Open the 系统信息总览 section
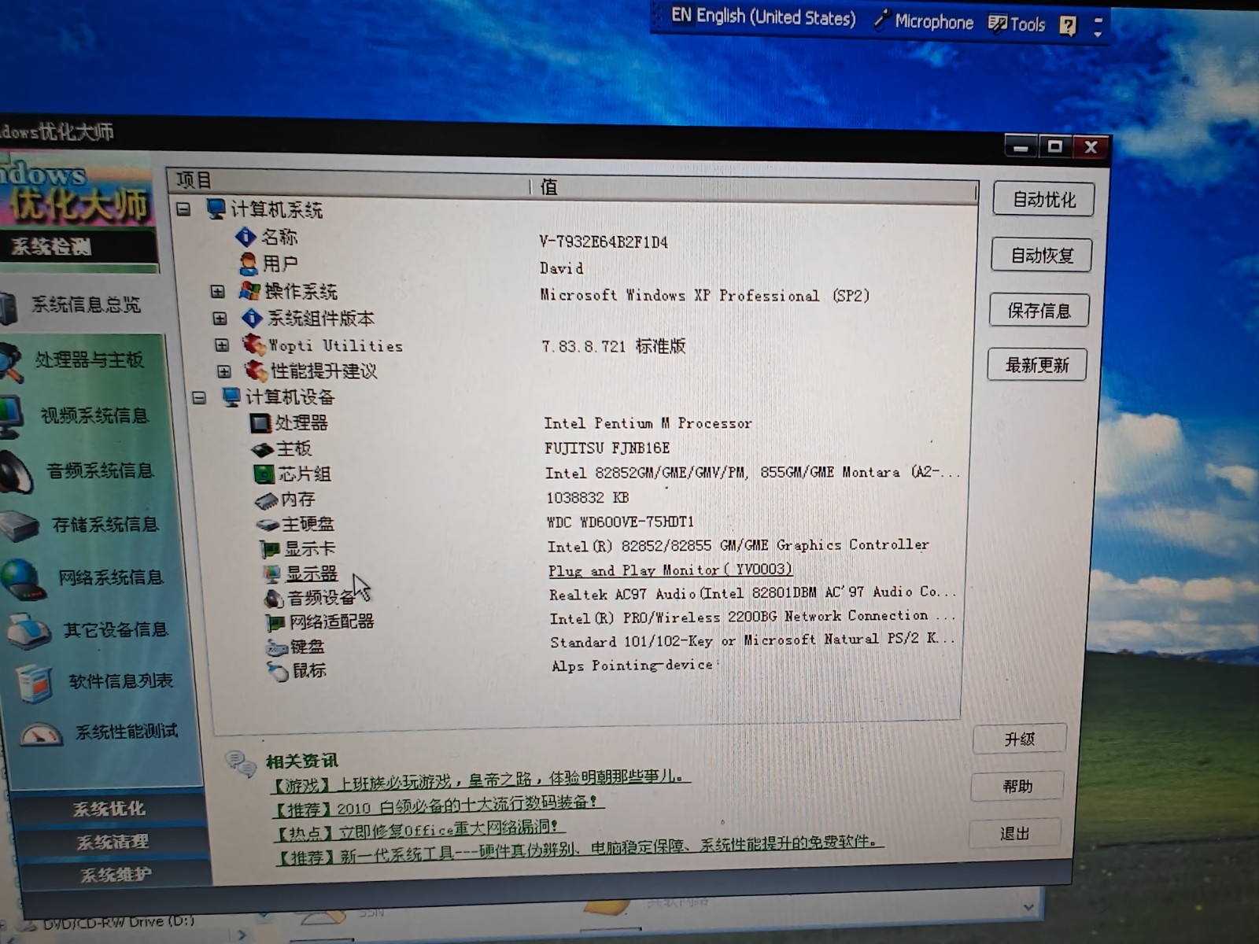Image resolution: width=1259 pixels, height=944 pixels. [x=85, y=305]
